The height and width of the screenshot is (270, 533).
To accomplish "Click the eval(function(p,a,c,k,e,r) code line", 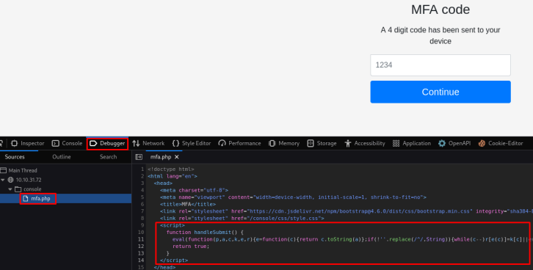I will pyautogui.click(x=352, y=239).
